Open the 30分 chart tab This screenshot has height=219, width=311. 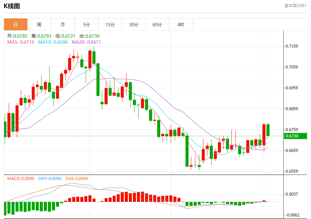[134, 25]
